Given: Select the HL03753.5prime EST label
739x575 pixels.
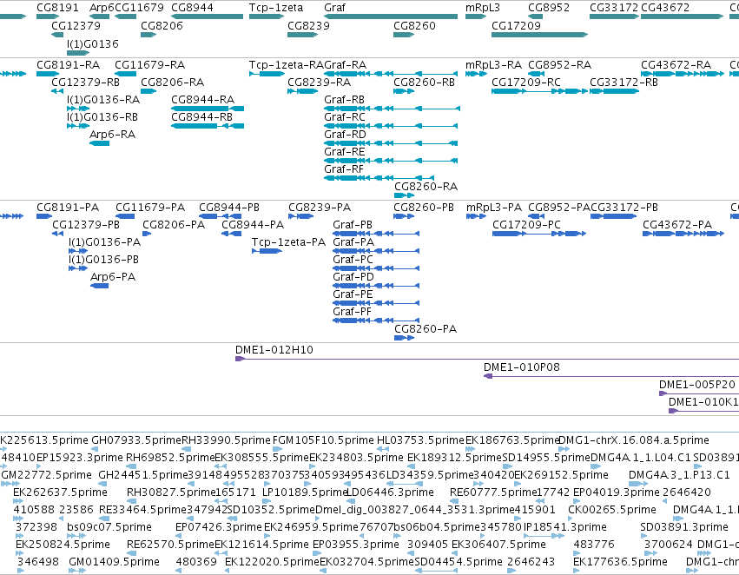Looking at the screenshot, I should point(420,440).
